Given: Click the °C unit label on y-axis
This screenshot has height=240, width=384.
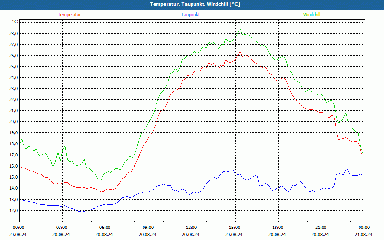Looking at the screenshot, I should tap(15, 22).
